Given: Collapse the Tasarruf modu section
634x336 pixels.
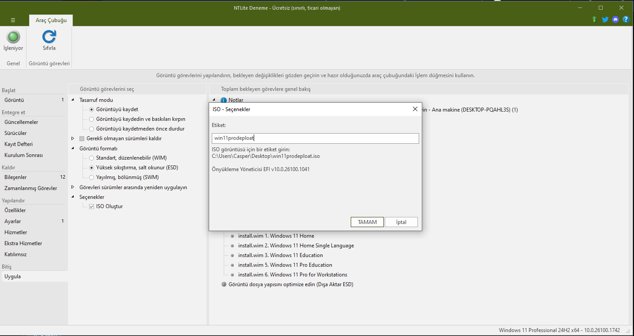Looking at the screenshot, I should tap(73, 100).
